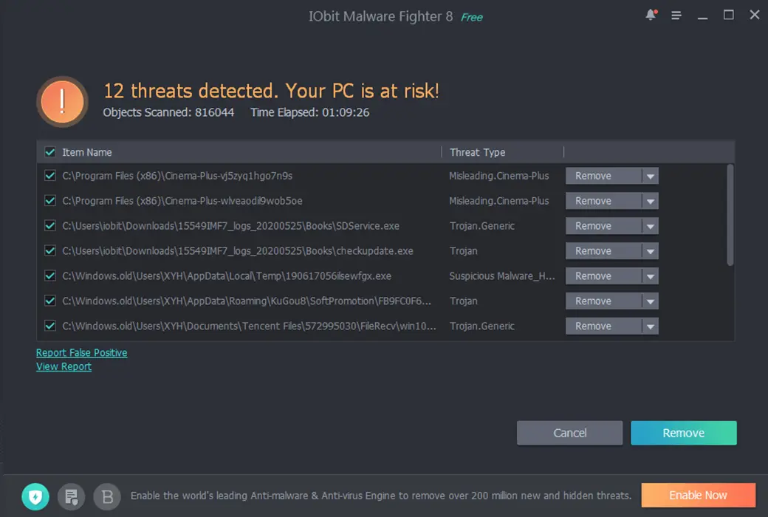Expand action dropdown for Tencent Files row
Viewport: 768px width, 517px height.
point(651,326)
